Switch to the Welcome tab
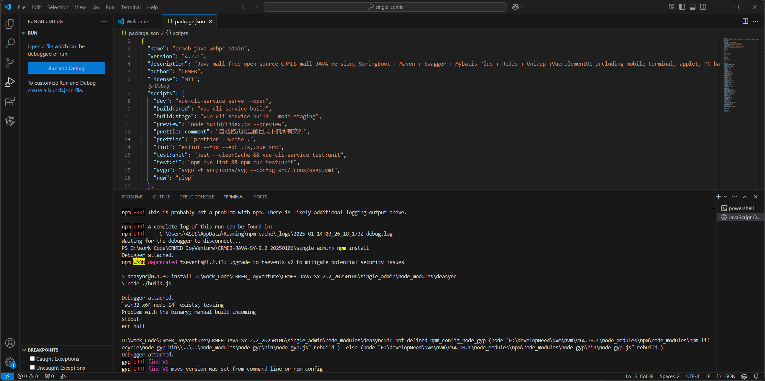Viewport: 765px width, 381px height. (x=137, y=21)
